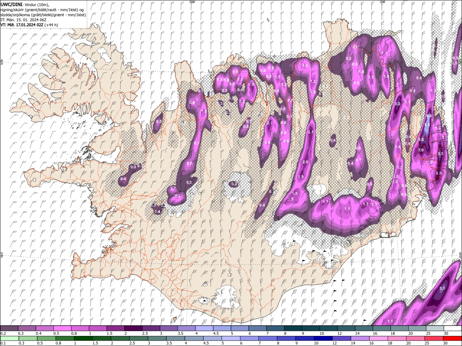Click the '20W' longitude label
The width and height of the screenshot is (462, 346).
point(192,2)
